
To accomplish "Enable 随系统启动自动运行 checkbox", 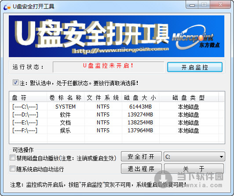I will pos(12,169).
